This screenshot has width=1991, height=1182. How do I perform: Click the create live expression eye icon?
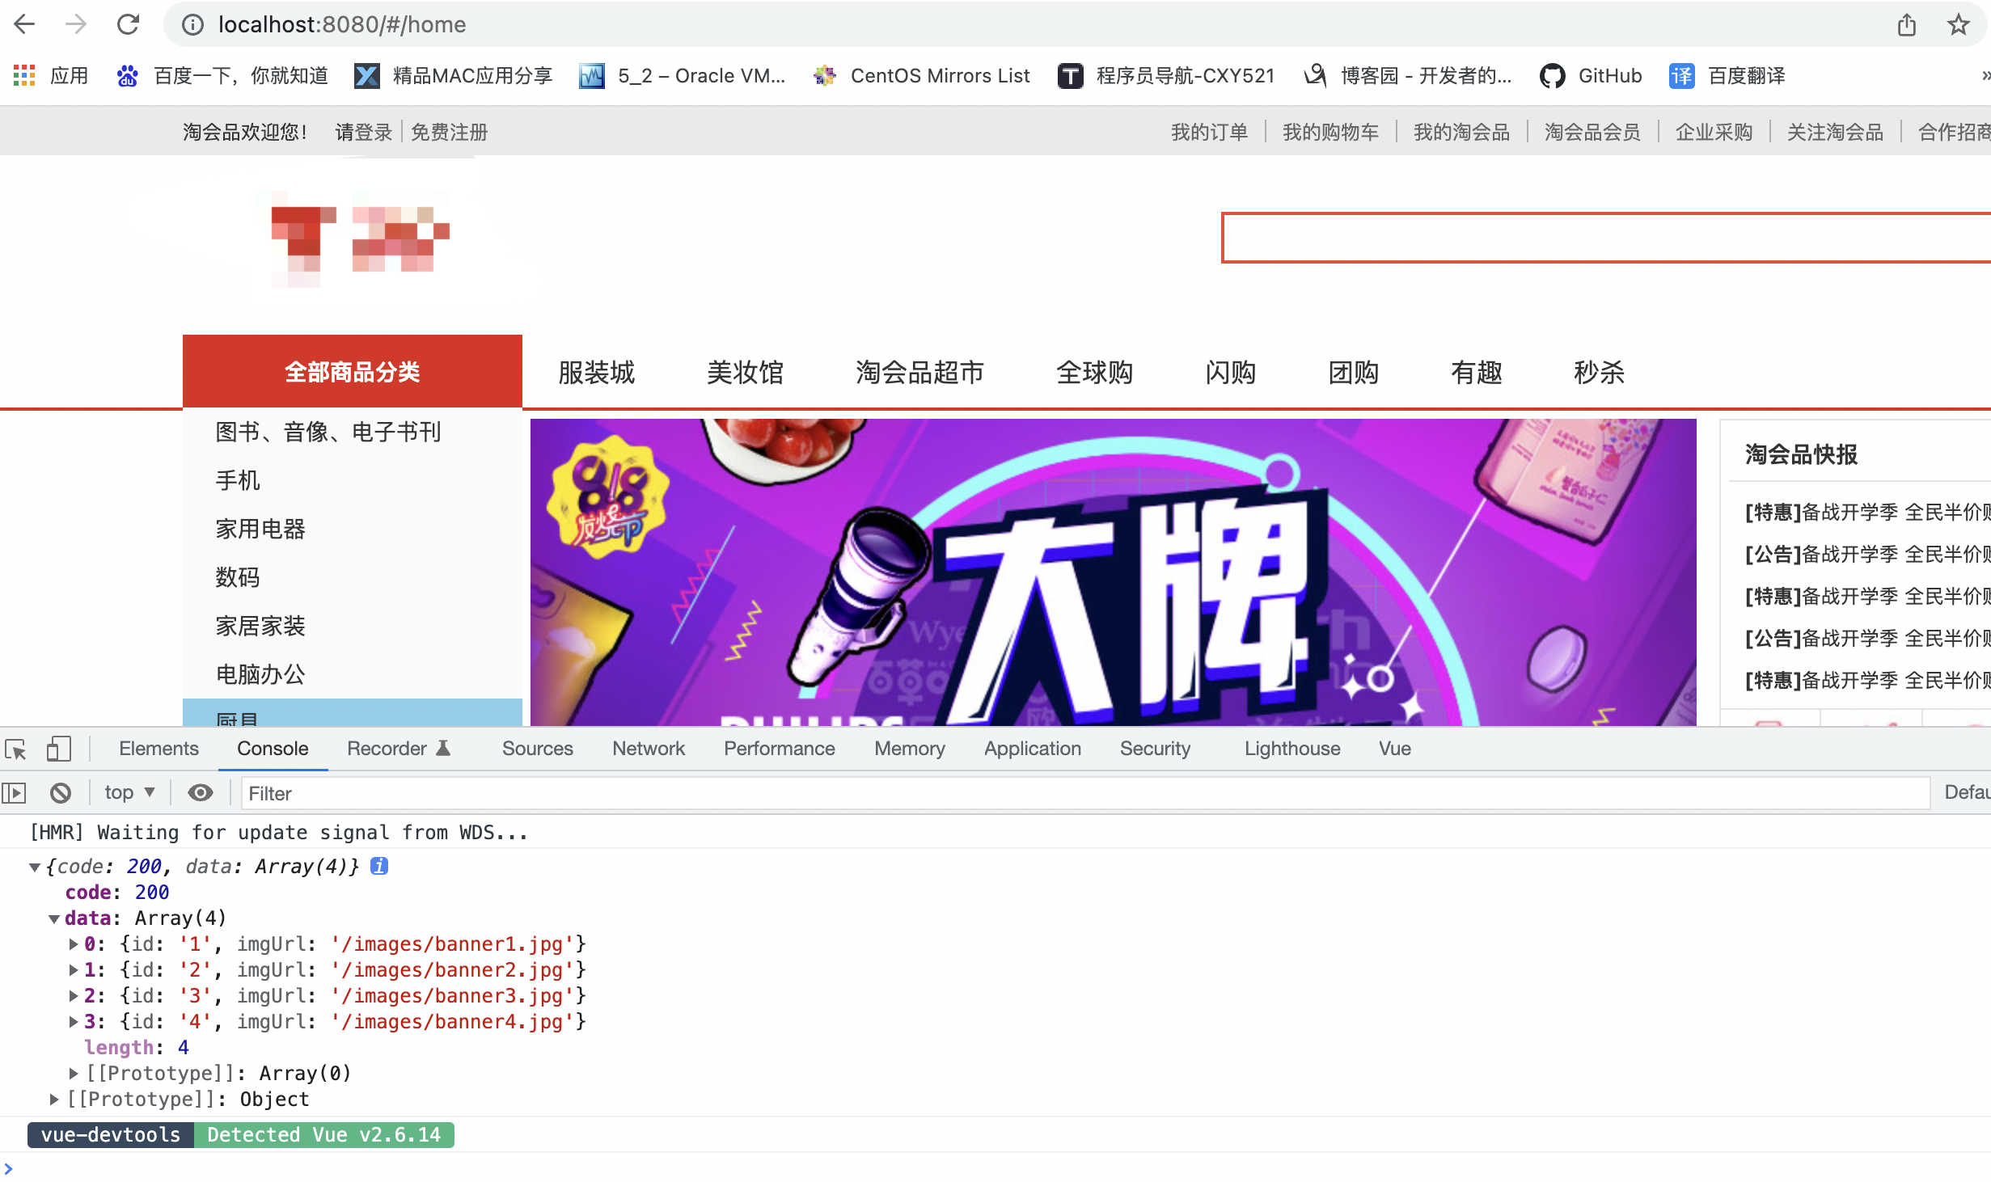pyautogui.click(x=200, y=792)
